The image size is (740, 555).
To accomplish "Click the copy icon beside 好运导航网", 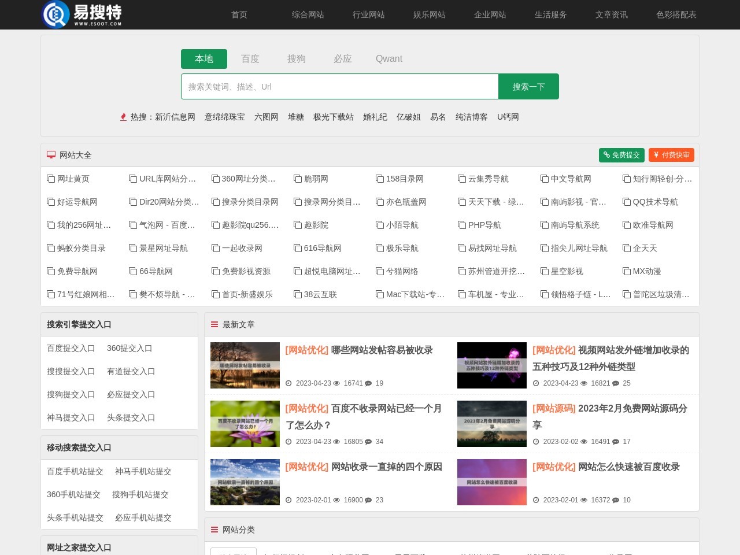I will click(51, 202).
